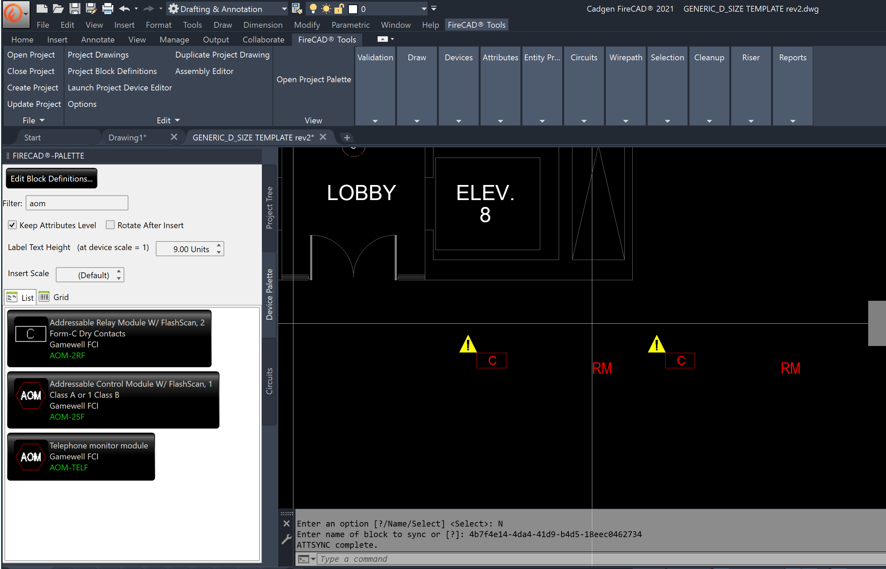Click the new drawing tab plus icon
This screenshot has height=569, width=886.
(x=347, y=138)
